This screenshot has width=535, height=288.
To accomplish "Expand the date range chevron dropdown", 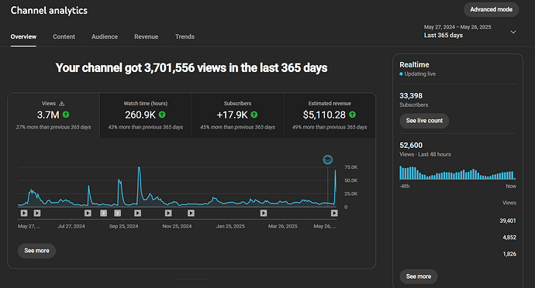I will tap(513, 32).
